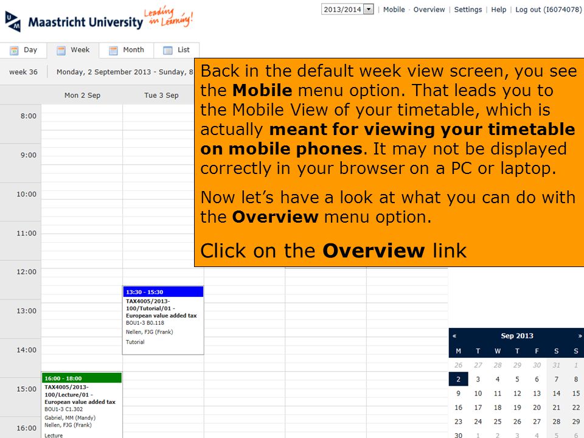Image resolution: width=584 pixels, height=438 pixels.
Task: Click the Month view calendar icon
Action: tap(113, 50)
